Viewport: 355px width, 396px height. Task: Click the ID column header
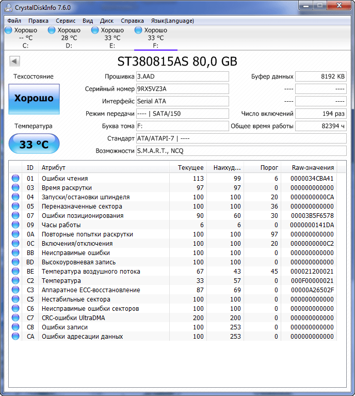30,168
